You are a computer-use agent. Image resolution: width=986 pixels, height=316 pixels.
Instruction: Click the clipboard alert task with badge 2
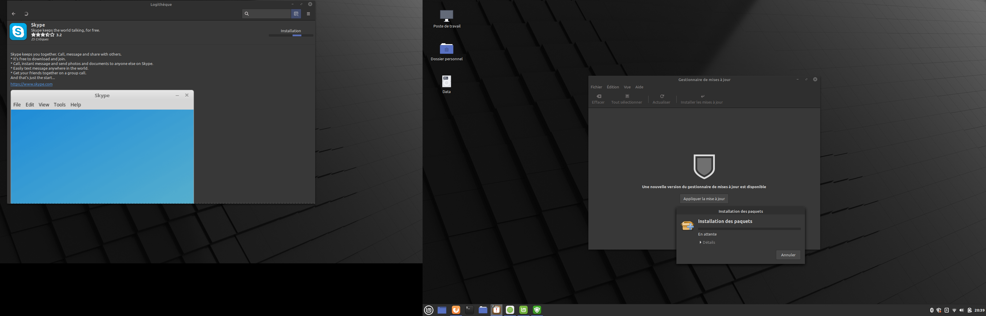click(x=497, y=310)
